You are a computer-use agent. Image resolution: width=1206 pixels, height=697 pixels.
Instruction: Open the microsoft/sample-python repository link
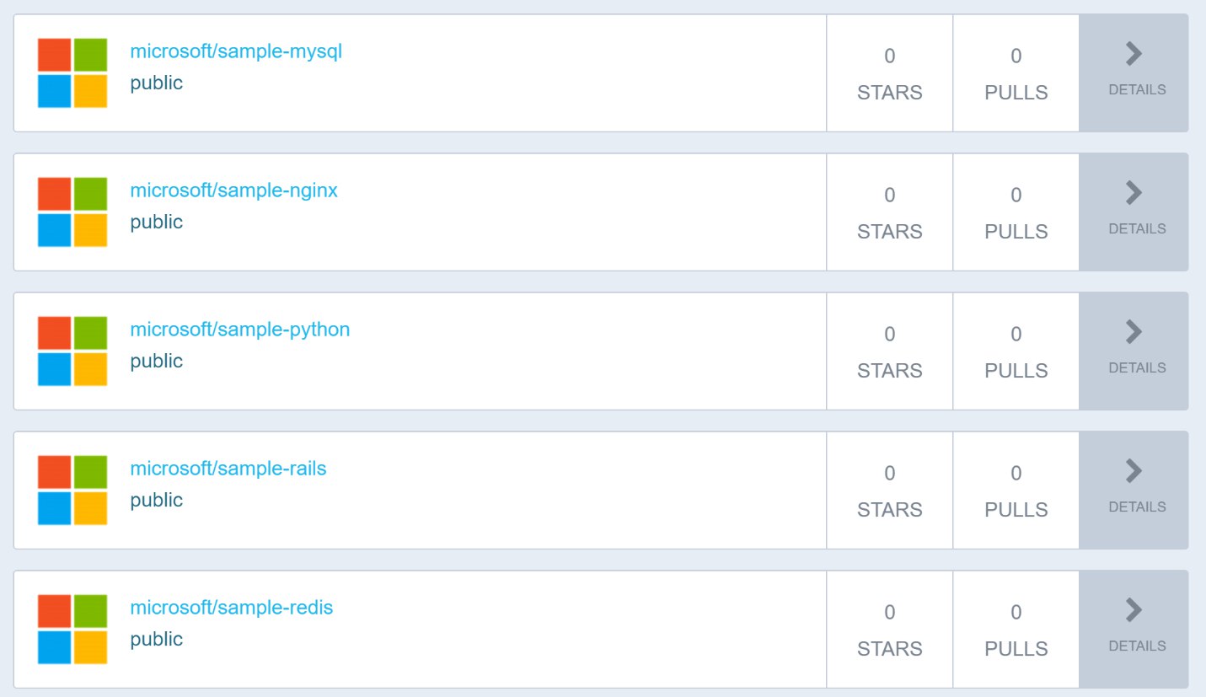coord(239,330)
